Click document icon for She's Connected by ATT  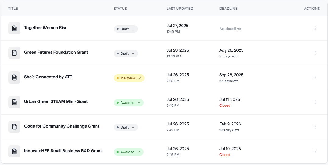click(14, 77)
